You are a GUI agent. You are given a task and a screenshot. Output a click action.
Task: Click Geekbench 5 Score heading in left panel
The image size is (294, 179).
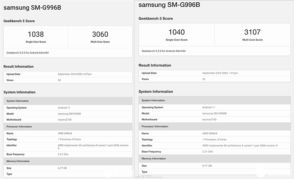click(x=19, y=21)
